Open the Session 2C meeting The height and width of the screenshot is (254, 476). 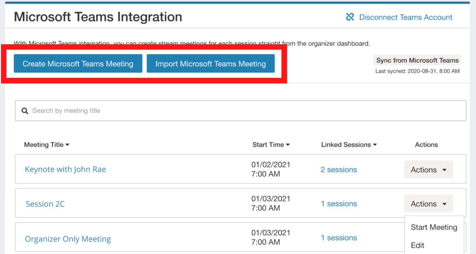coord(45,204)
